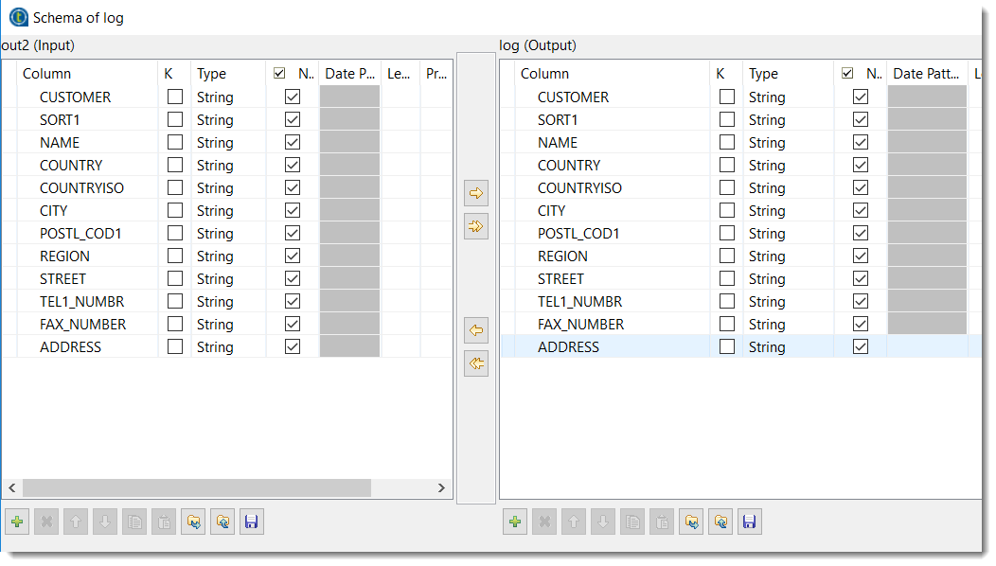Toggle the nullable header checkbox in input panel
The width and height of the screenshot is (996, 566).
pyautogui.click(x=279, y=73)
